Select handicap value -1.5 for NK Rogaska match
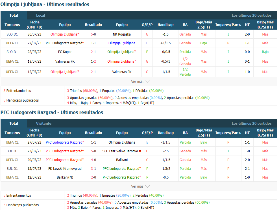279x211 pixels. pyautogui.click(x=165, y=34)
